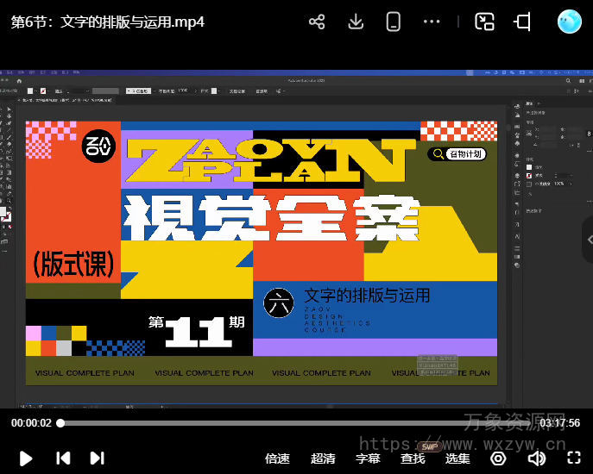
Task: Open the 超清 video quality selector
Action: pyautogui.click(x=323, y=458)
